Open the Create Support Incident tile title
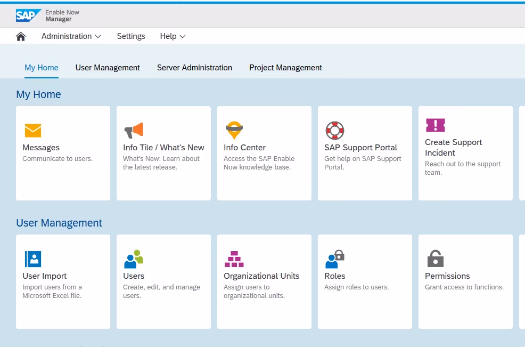The width and height of the screenshot is (525, 347). coord(453,148)
